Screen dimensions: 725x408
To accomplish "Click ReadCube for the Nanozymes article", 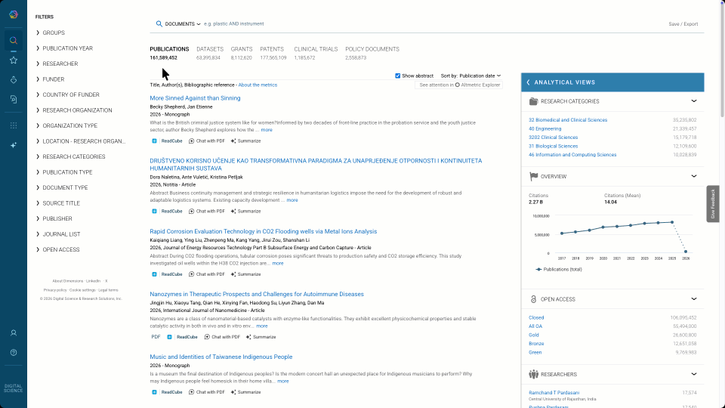I will pyautogui.click(x=182, y=337).
